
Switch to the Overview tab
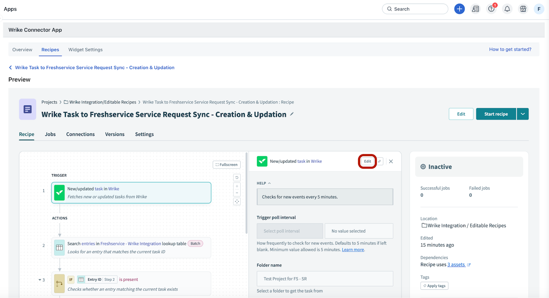pyautogui.click(x=22, y=50)
